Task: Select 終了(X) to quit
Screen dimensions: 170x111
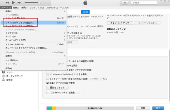Action: 34,68
